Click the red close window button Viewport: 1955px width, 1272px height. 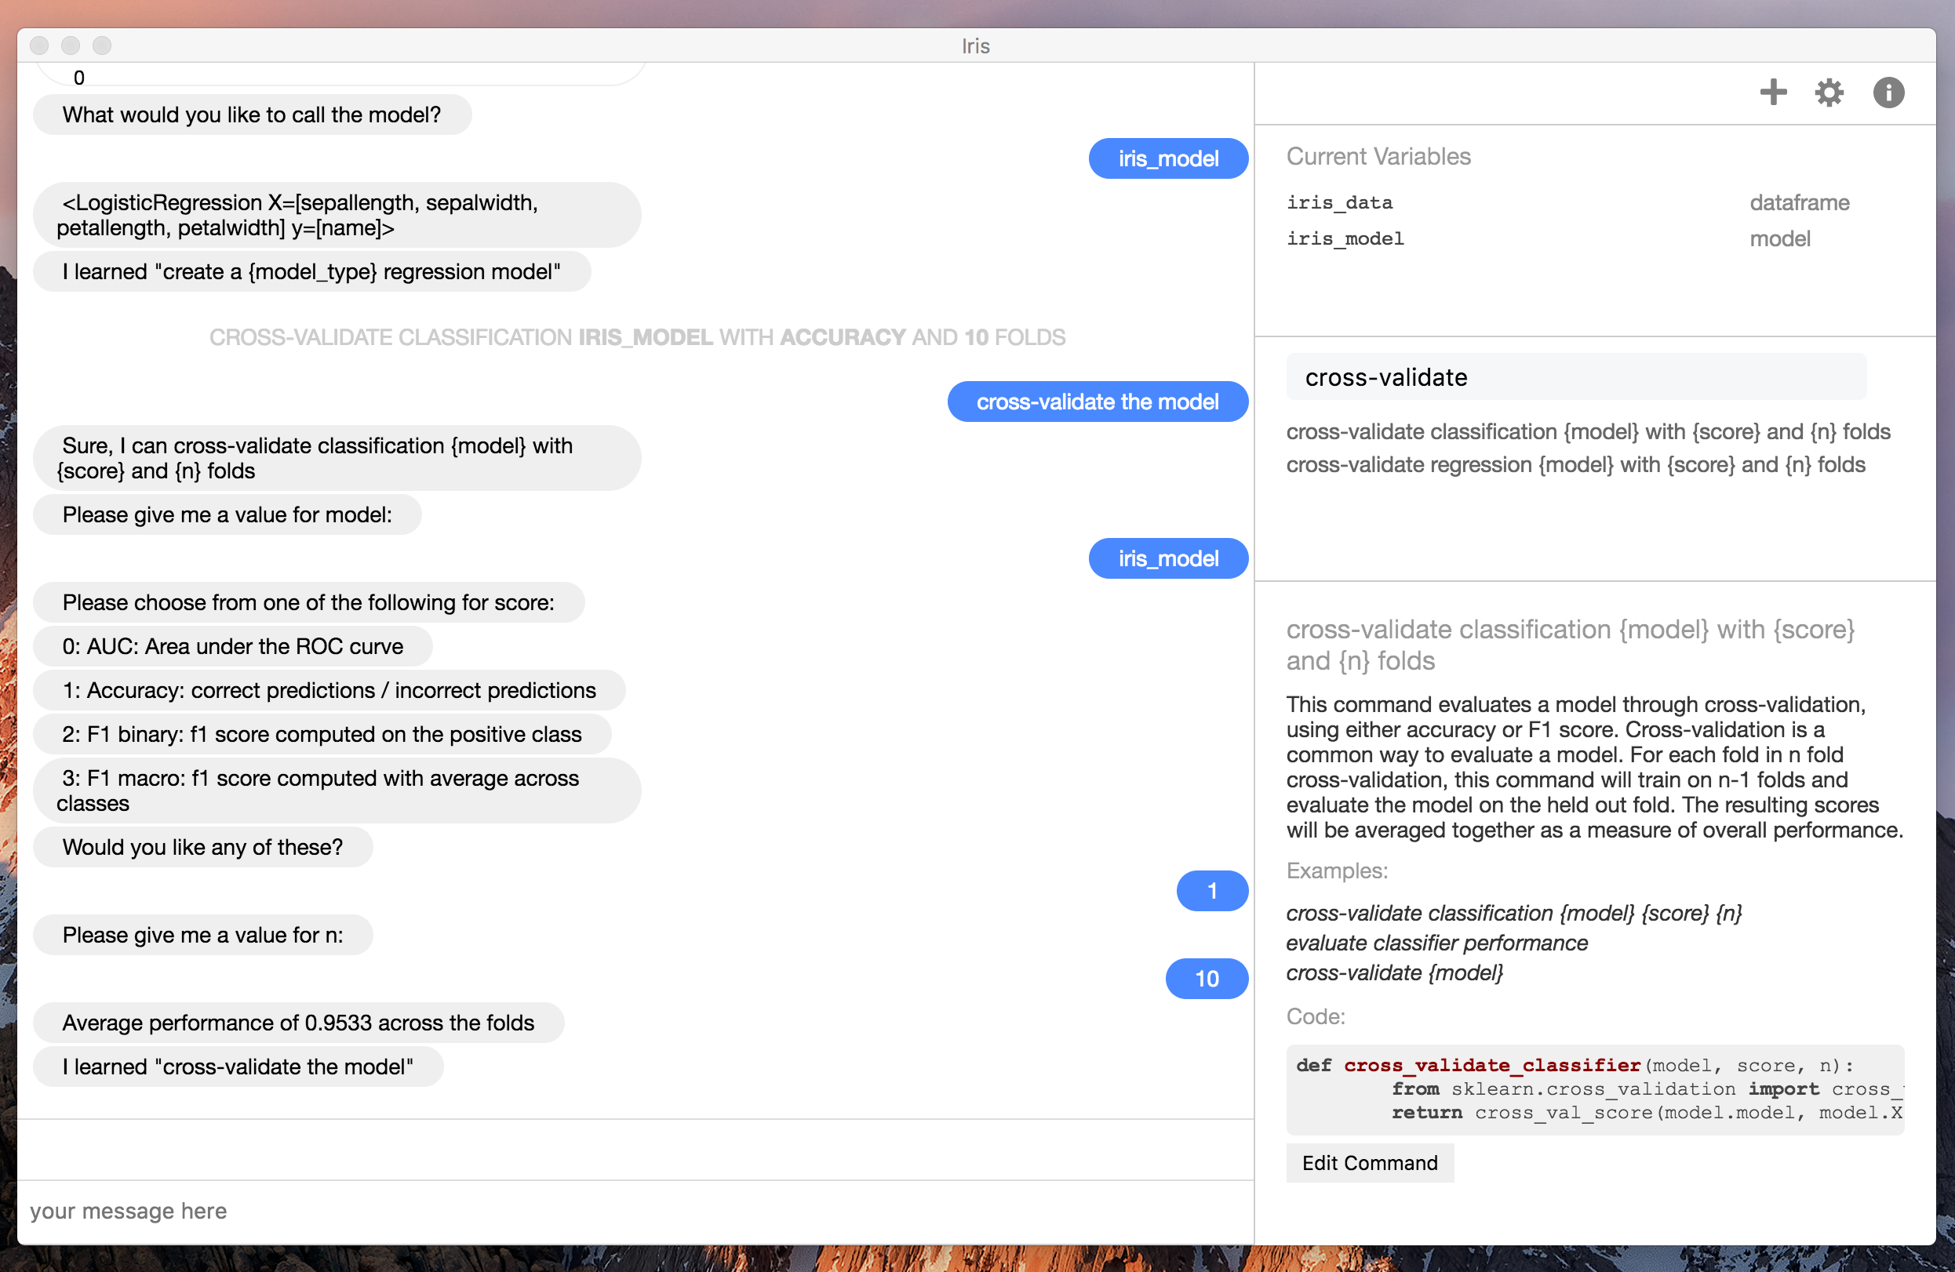click(39, 46)
